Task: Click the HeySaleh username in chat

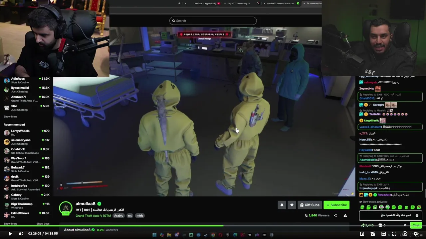Action: click(x=365, y=150)
